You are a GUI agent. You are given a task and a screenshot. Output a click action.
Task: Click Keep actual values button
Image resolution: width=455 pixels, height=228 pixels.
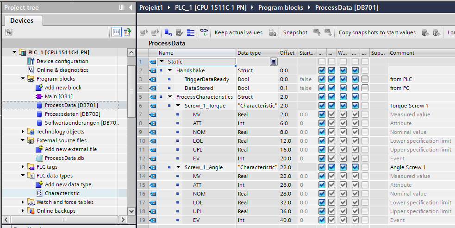pos(238,32)
